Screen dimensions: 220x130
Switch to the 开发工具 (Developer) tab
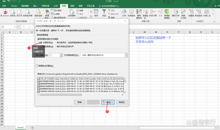point(91,6)
